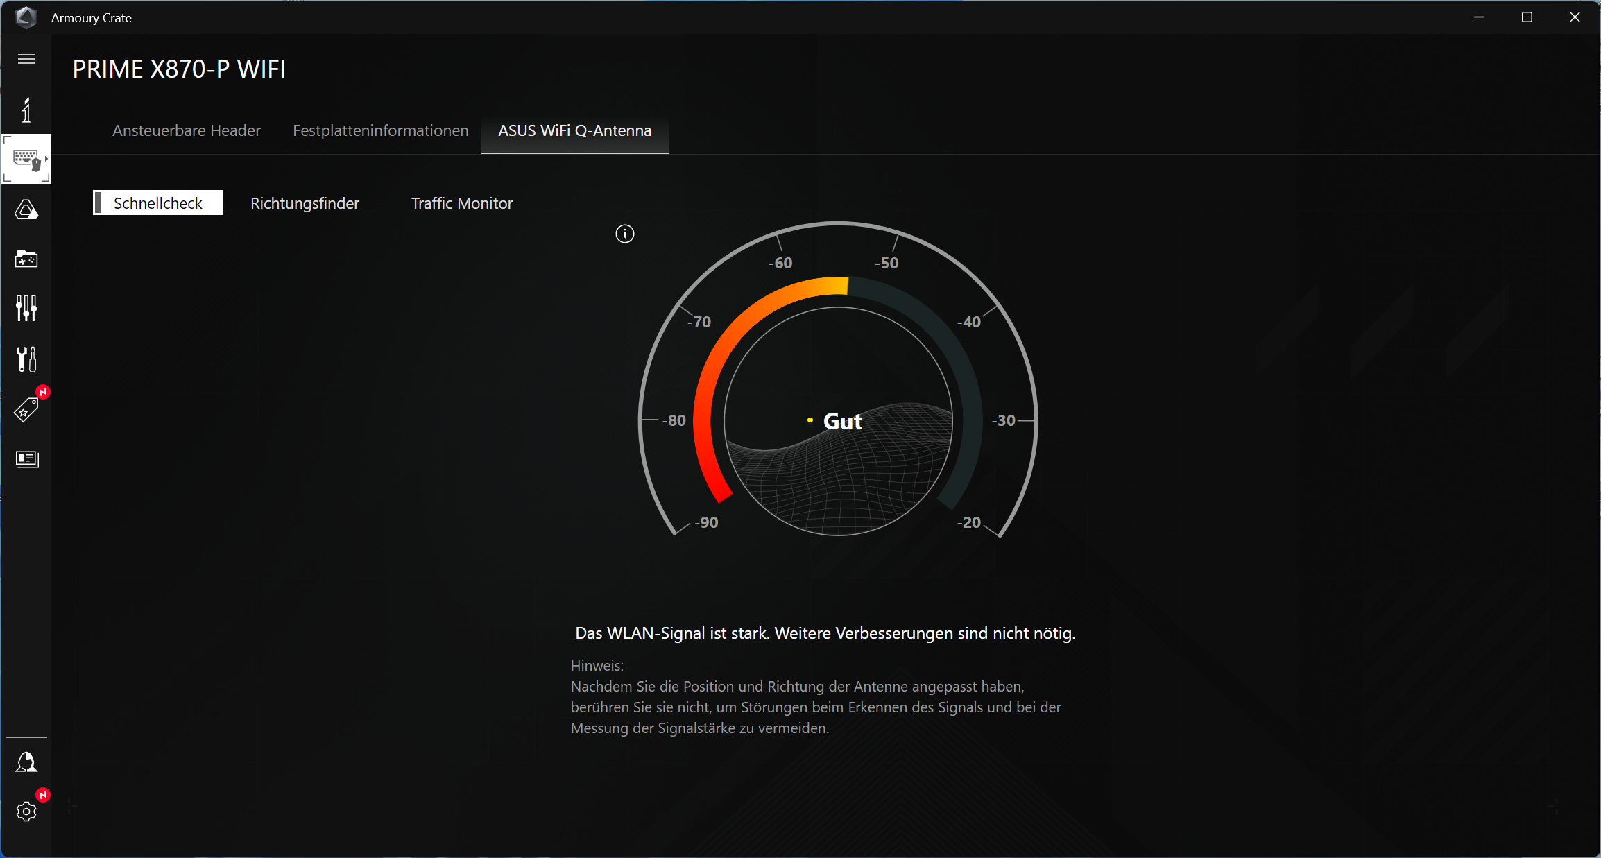Click the -70 gauge scale label
Image resolution: width=1601 pixels, height=858 pixels.
(x=699, y=322)
